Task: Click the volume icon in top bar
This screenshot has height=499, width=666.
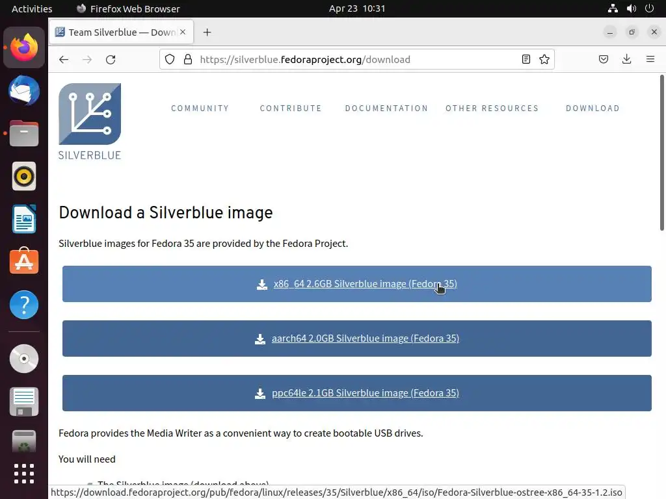Action: click(631, 8)
